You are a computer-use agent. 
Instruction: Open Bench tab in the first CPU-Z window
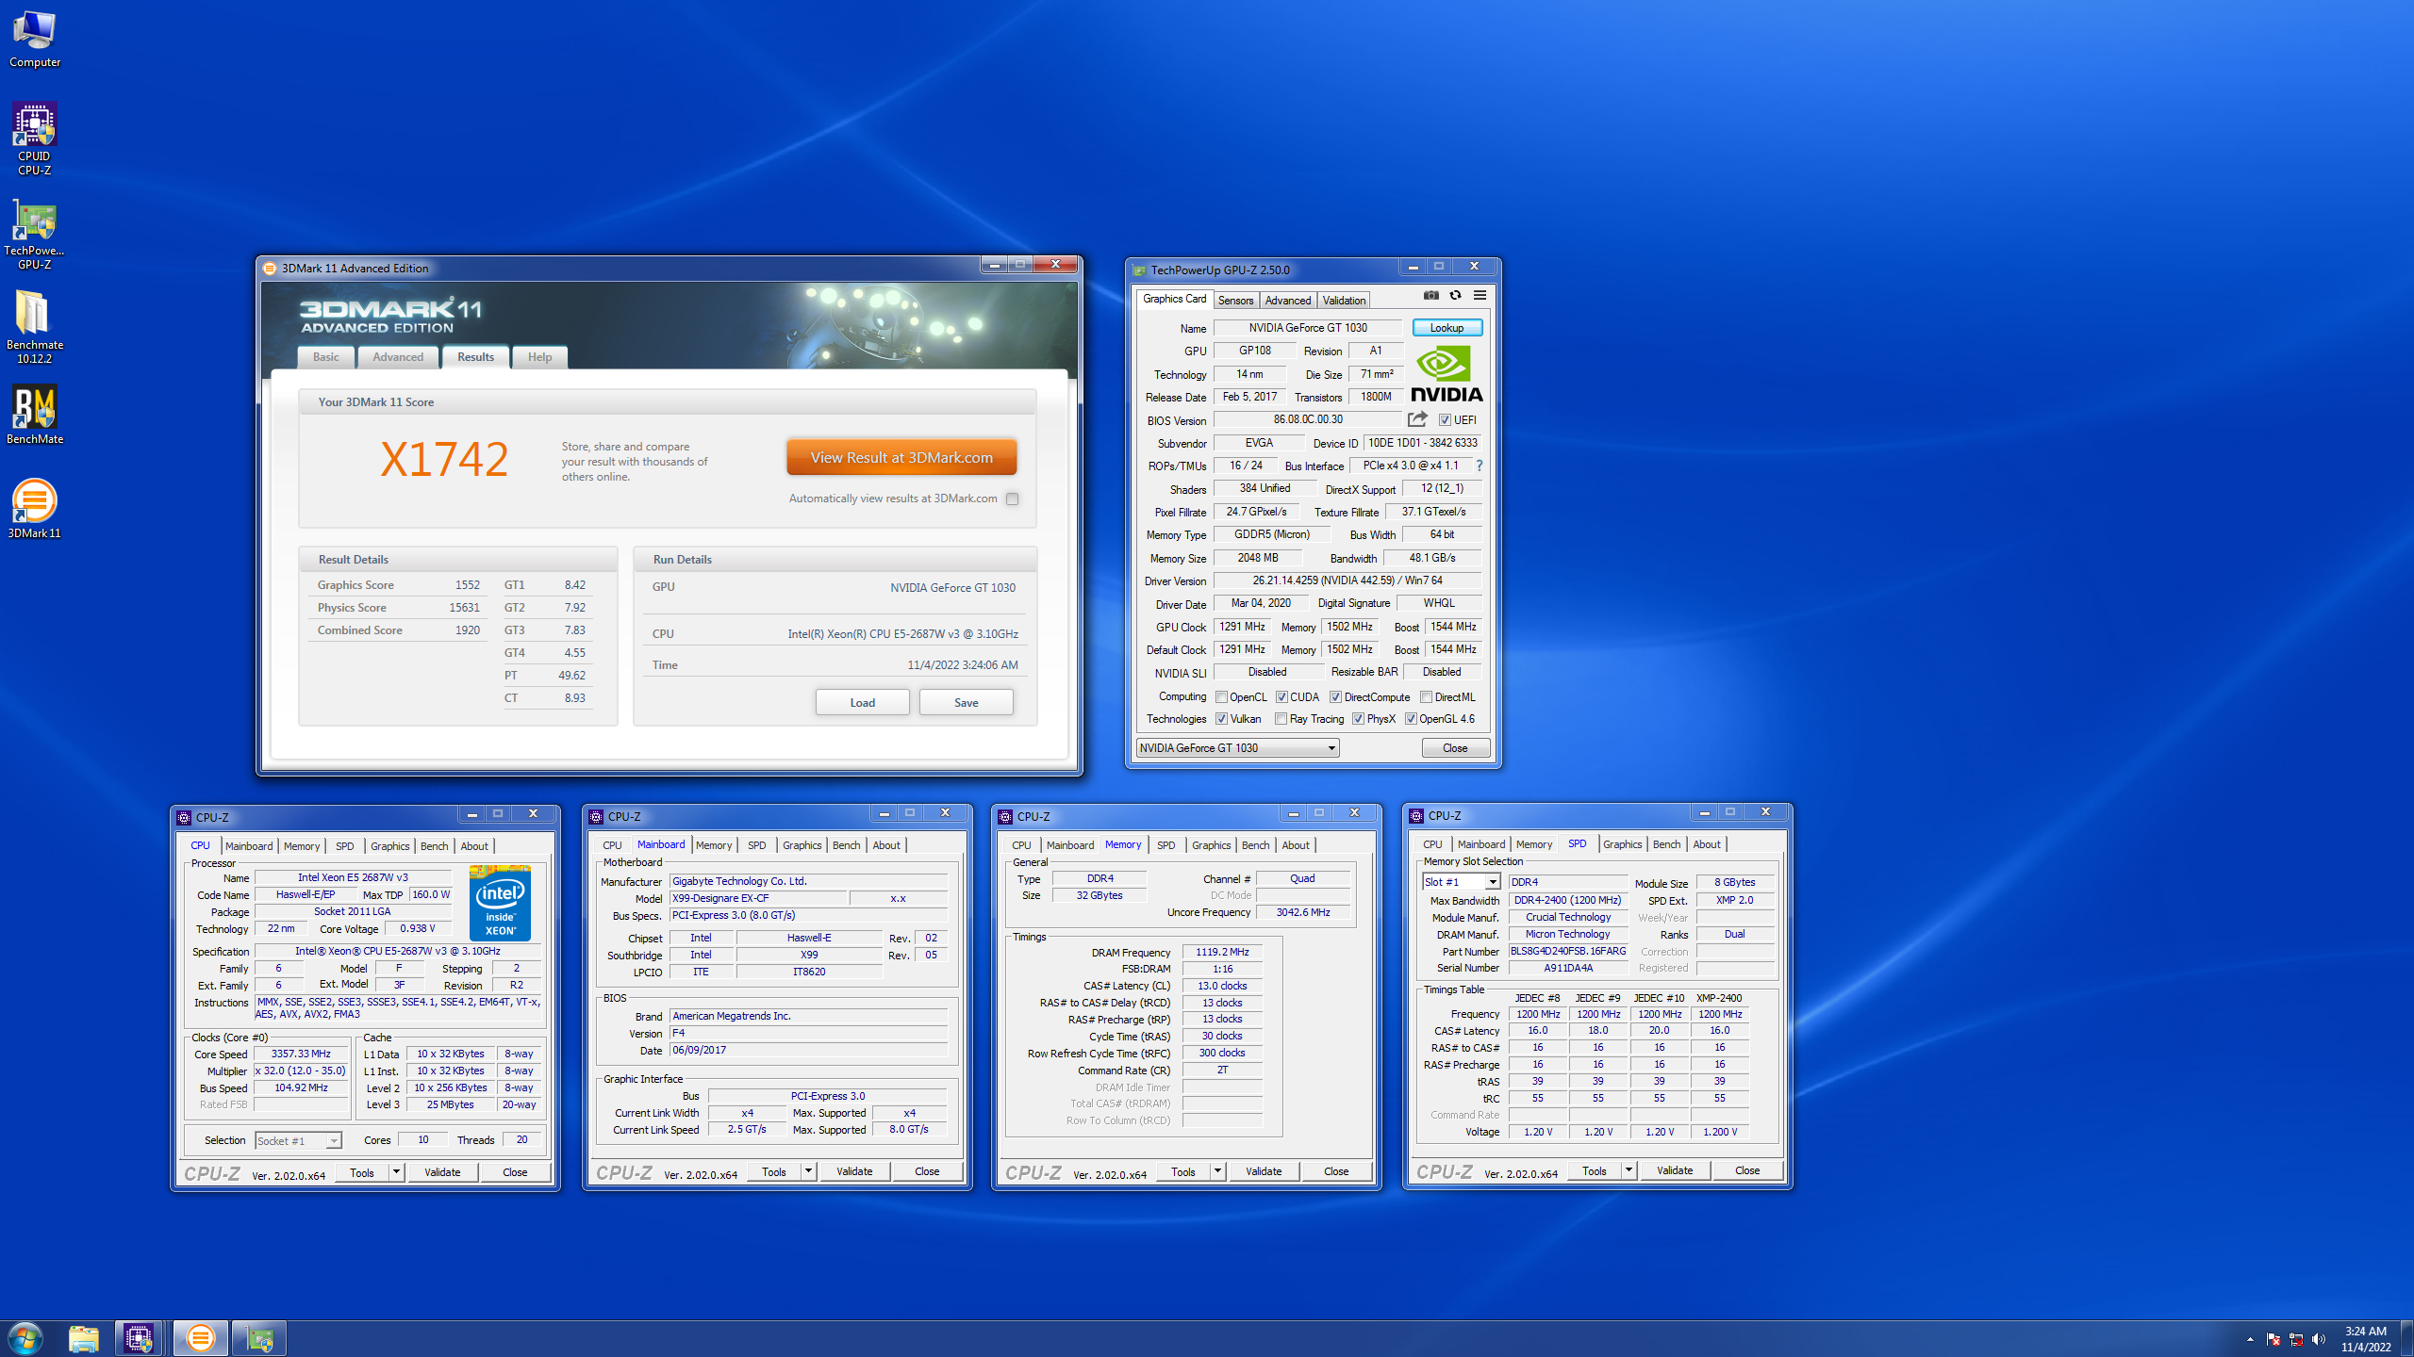point(434,846)
